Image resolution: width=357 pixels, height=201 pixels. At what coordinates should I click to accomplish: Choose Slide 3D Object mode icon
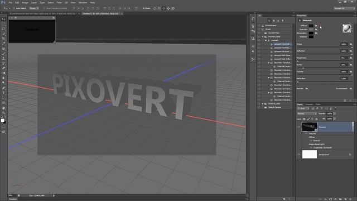pos(168,8)
